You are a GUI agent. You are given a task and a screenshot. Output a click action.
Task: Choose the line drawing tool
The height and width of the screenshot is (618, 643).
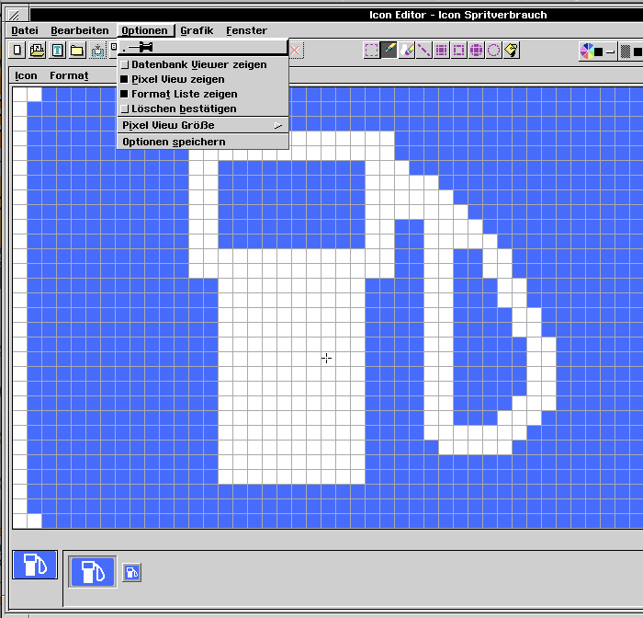[424, 51]
